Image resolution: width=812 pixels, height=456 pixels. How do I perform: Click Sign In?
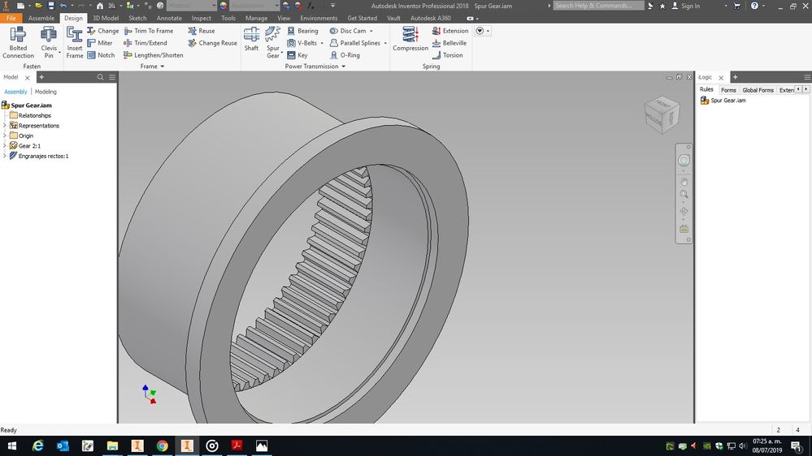pyautogui.click(x=685, y=6)
